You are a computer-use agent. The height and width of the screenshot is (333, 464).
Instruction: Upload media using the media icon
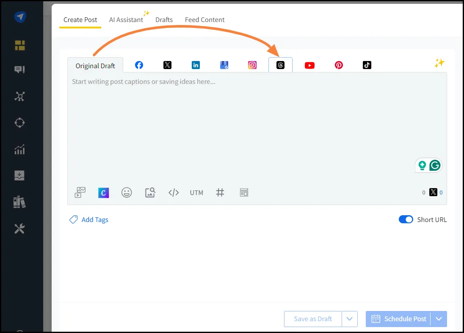click(80, 192)
